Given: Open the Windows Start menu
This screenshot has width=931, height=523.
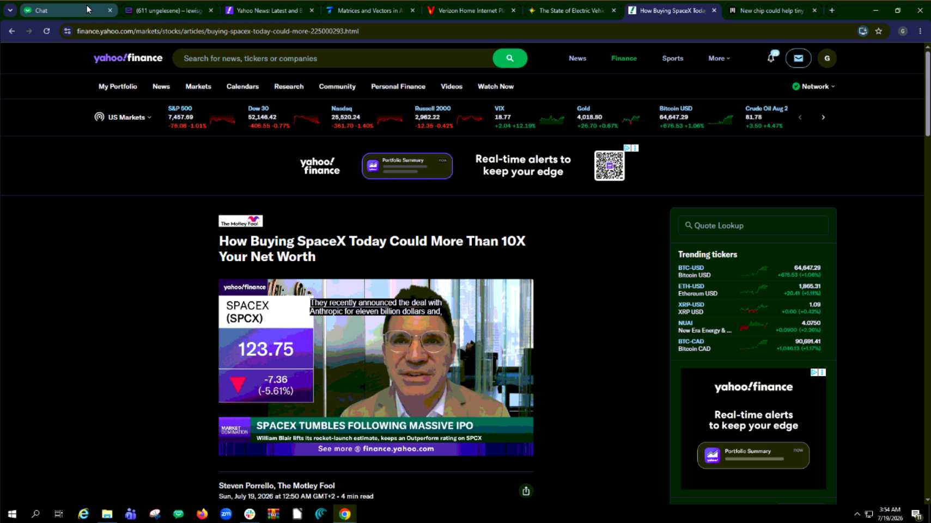Looking at the screenshot, I should (x=12, y=514).
